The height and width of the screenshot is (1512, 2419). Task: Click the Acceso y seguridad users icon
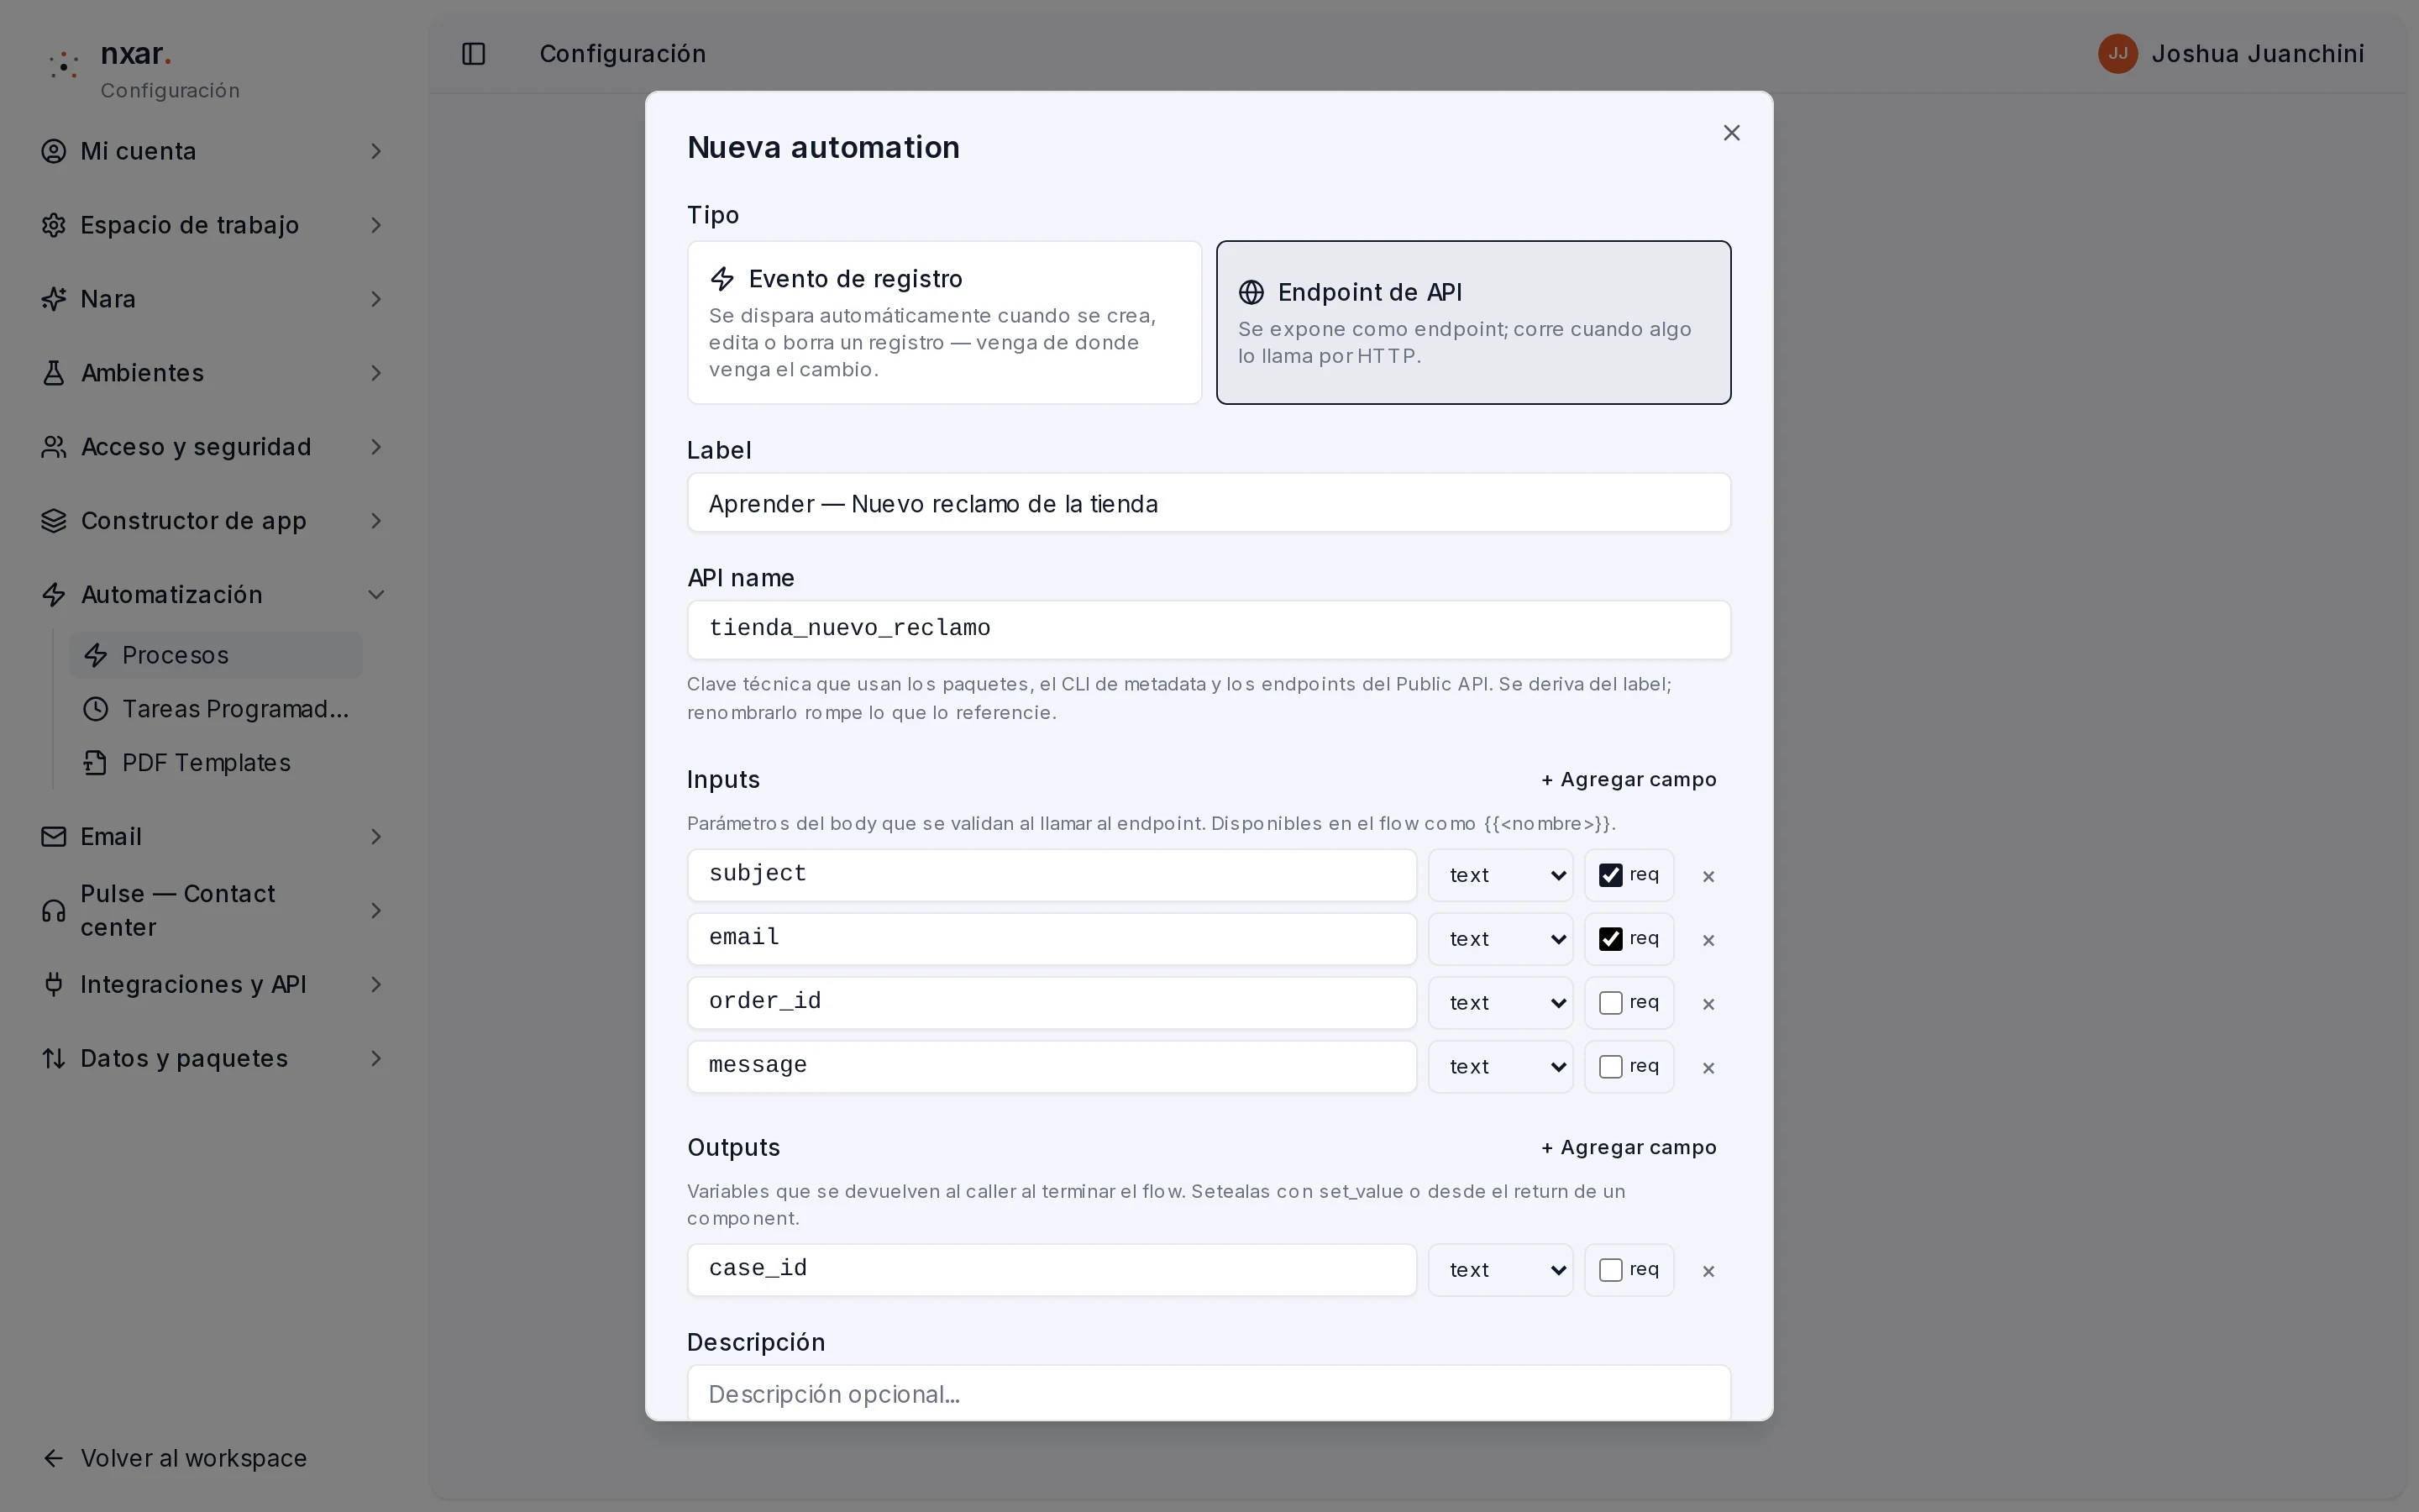(54, 447)
